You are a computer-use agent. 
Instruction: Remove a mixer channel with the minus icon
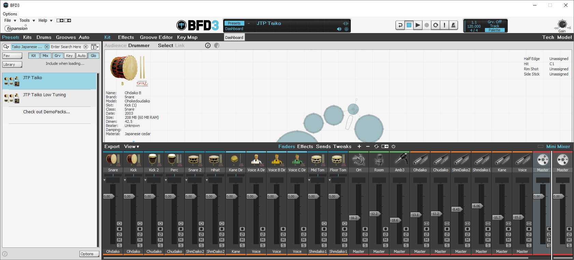[x=368, y=146]
